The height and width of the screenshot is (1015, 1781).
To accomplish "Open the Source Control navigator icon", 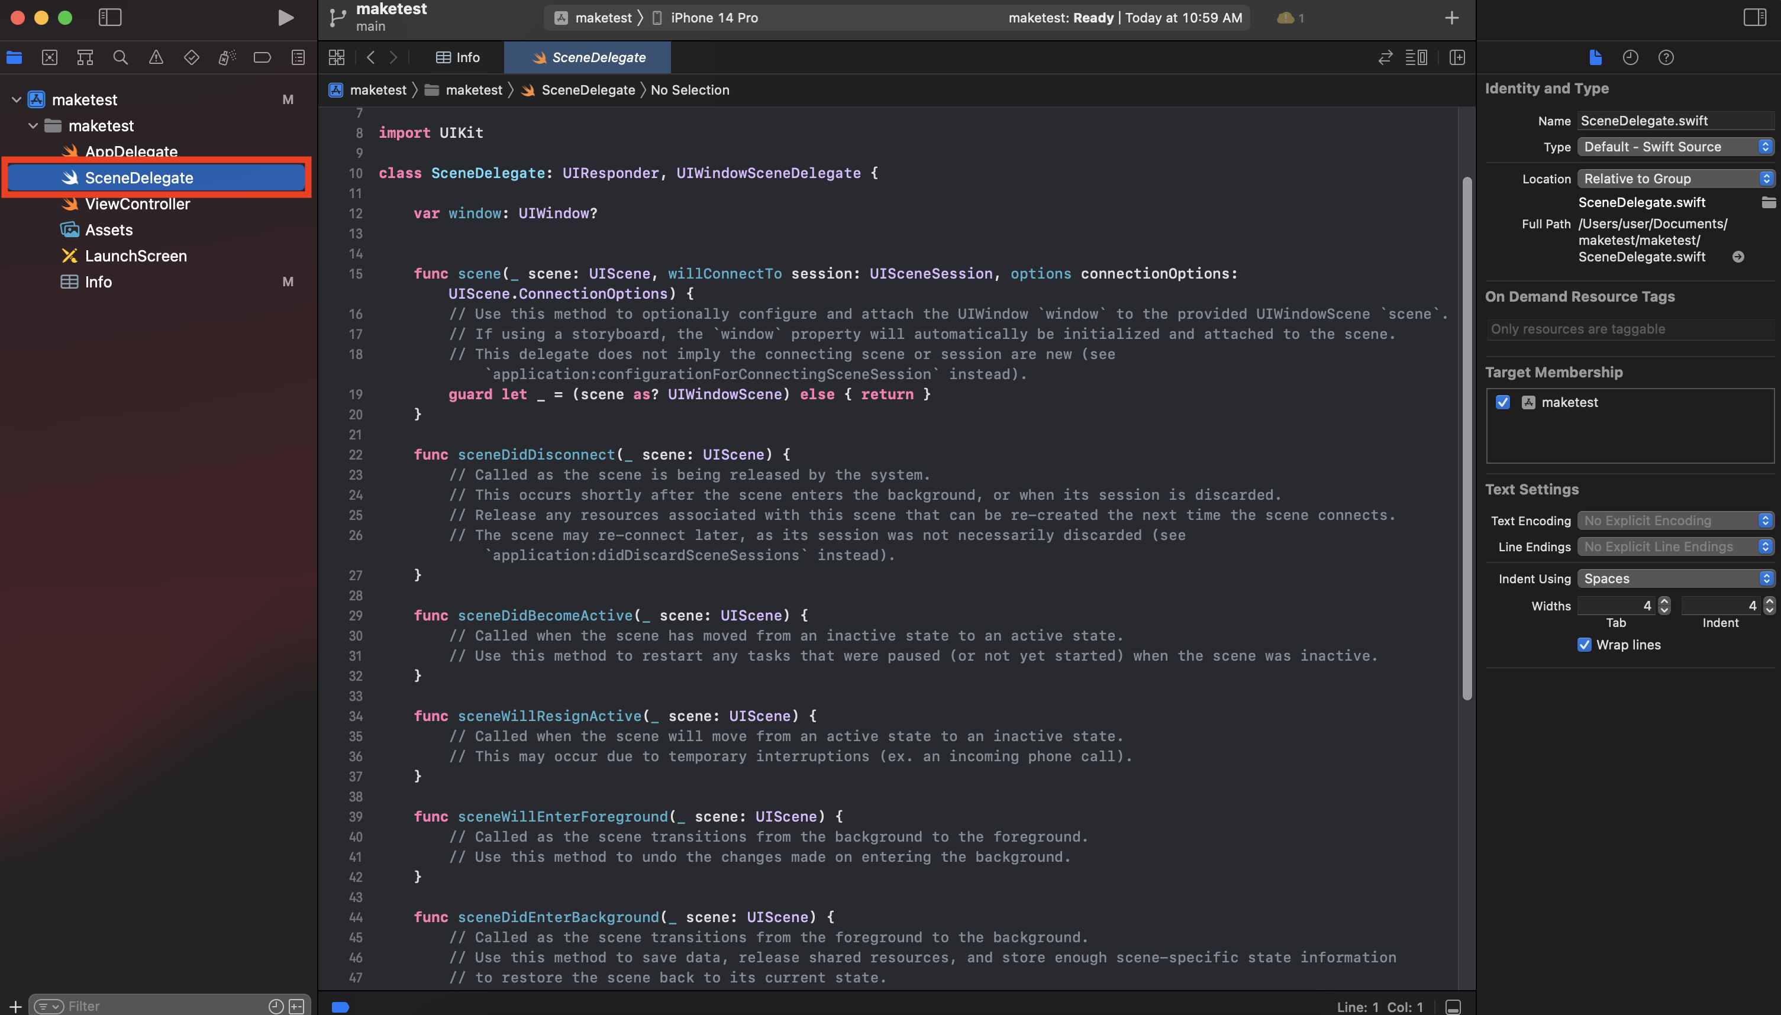I will 50,57.
